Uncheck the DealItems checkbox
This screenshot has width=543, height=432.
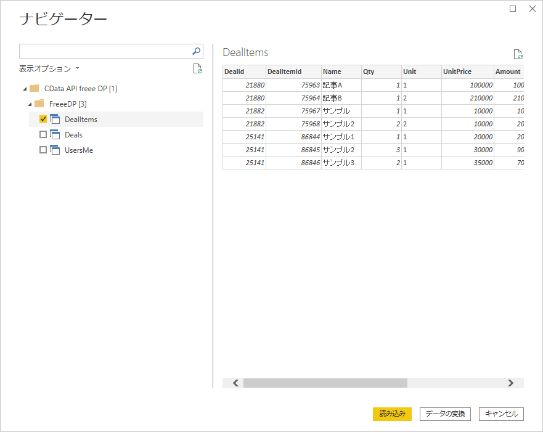(43, 119)
